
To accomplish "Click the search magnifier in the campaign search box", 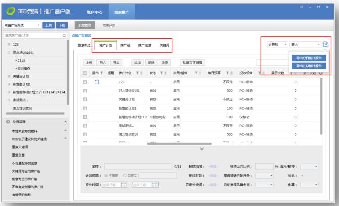I will (x=64, y=35).
